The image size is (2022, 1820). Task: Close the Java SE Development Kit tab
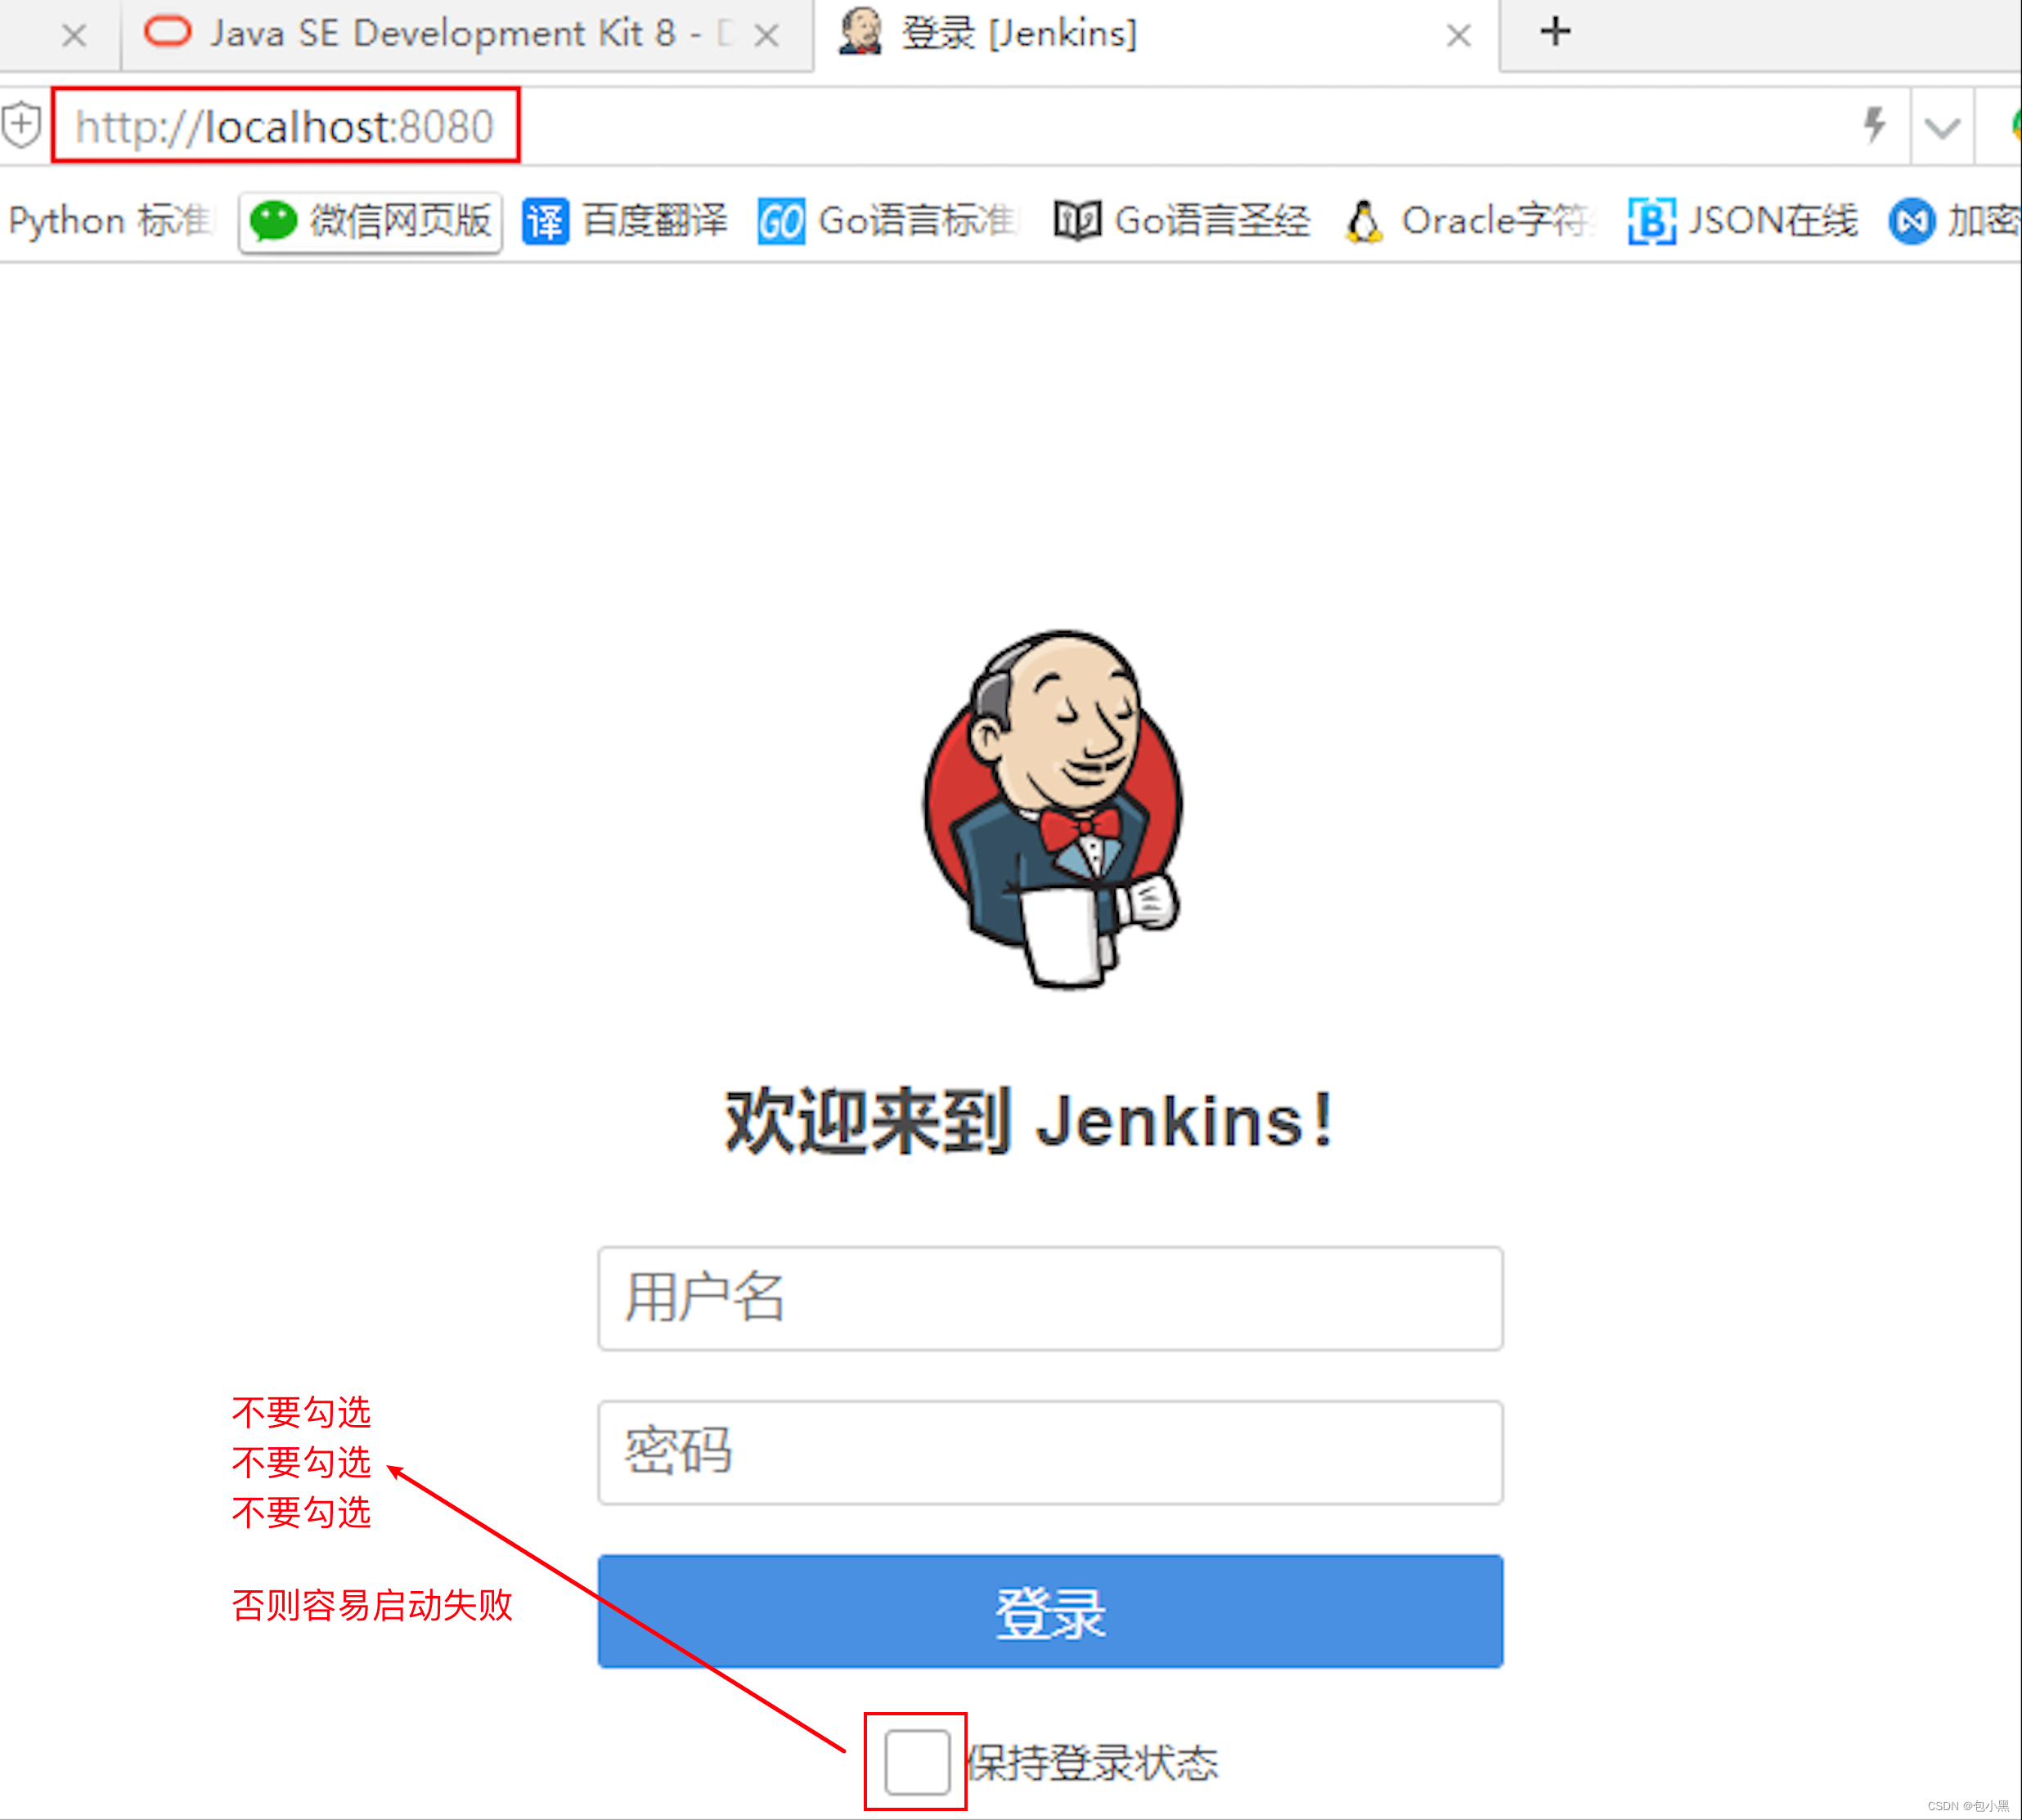click(x=766, y=36)
